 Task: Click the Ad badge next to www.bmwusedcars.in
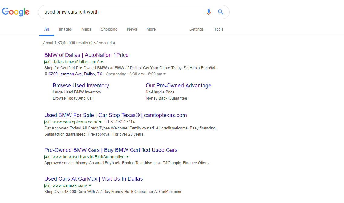click(x=47, y=157)
